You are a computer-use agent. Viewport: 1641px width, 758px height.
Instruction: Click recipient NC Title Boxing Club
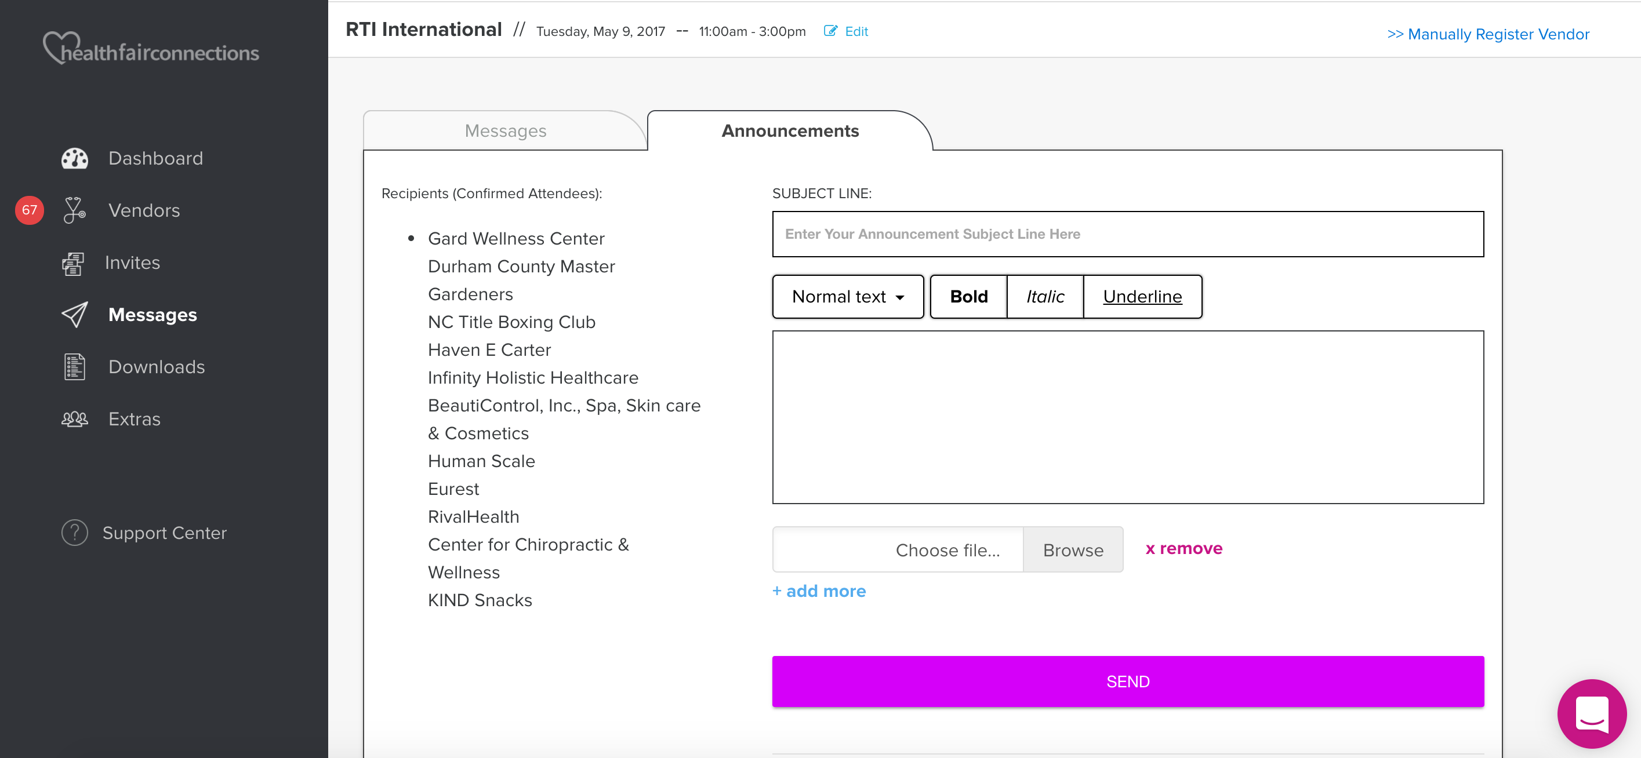coord(511,322)
